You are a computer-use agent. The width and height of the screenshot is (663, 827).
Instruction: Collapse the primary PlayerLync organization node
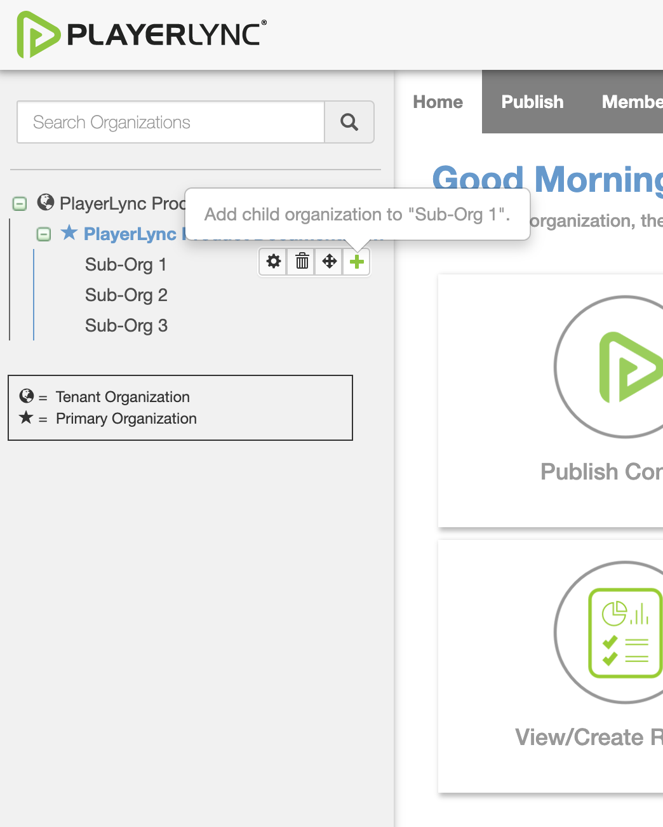(x=44, y=234)
